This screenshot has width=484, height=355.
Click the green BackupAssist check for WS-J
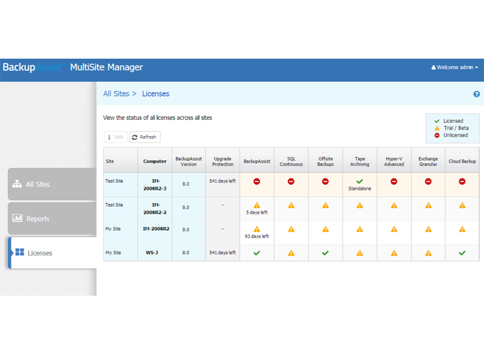click(256, 253)
